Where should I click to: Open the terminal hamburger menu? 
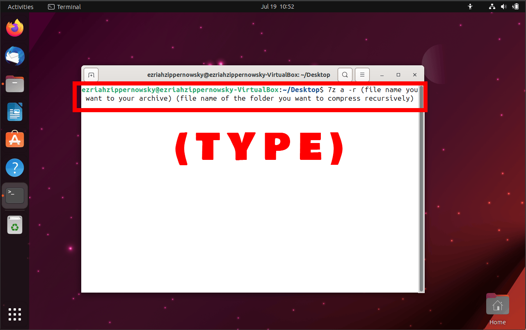[x=362, y=74]
